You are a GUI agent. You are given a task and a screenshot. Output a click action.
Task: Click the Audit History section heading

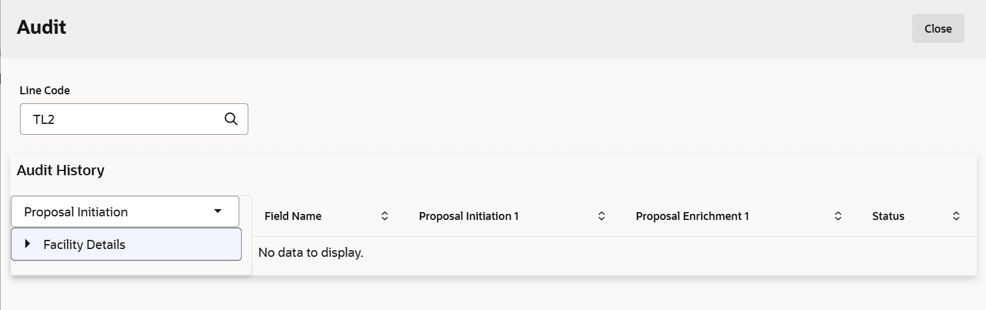(60, 170)
